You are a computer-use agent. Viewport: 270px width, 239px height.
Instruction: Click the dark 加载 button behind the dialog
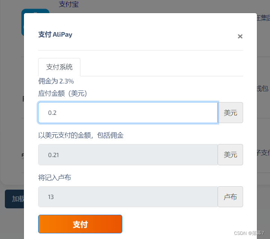coord(15,199)
